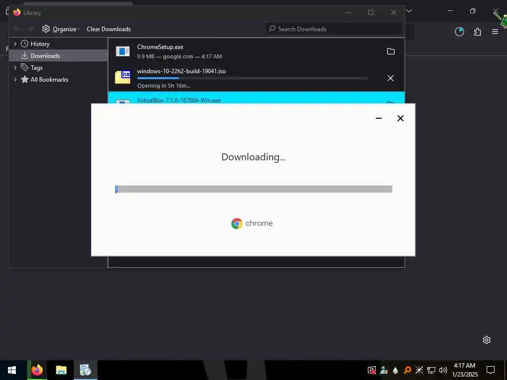Screen dimensions: 507x380
Task: Minimize the Chrome installer dialog
Action: click(379, 118)
